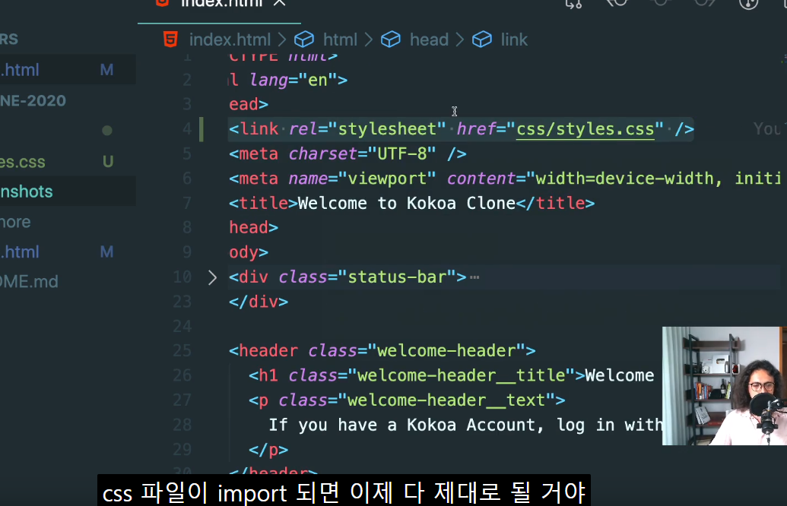This screenshot has width=787, height=506.
Task: Open the first .html file under RS section
Action: coord(20,70)
